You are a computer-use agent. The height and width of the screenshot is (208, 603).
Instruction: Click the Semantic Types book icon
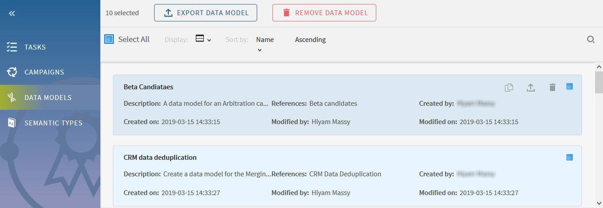12,123
